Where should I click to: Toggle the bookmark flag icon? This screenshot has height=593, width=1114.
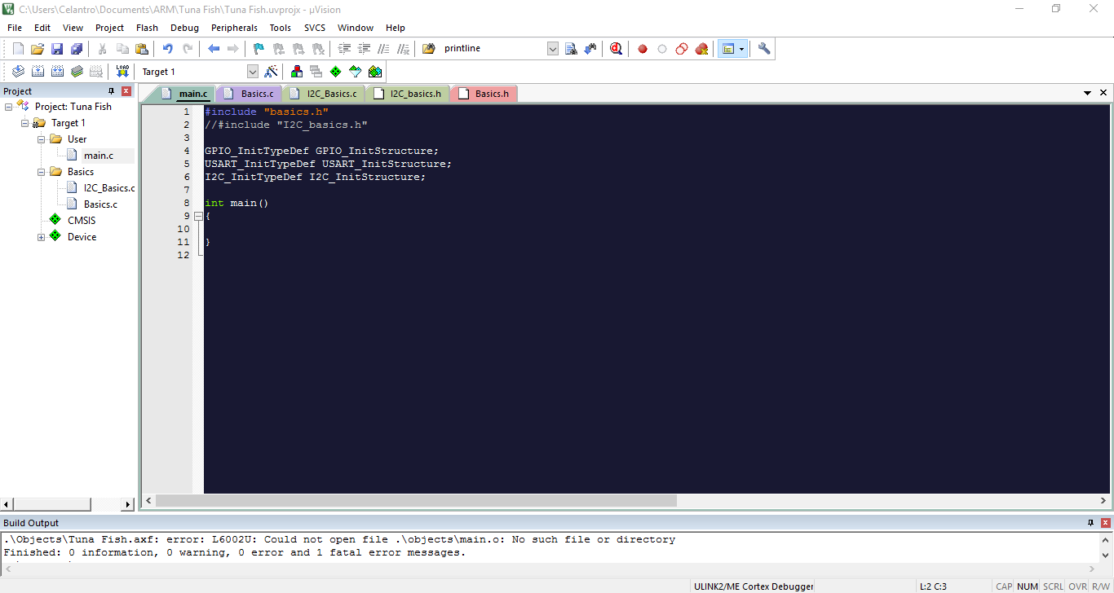coord(259,49)
